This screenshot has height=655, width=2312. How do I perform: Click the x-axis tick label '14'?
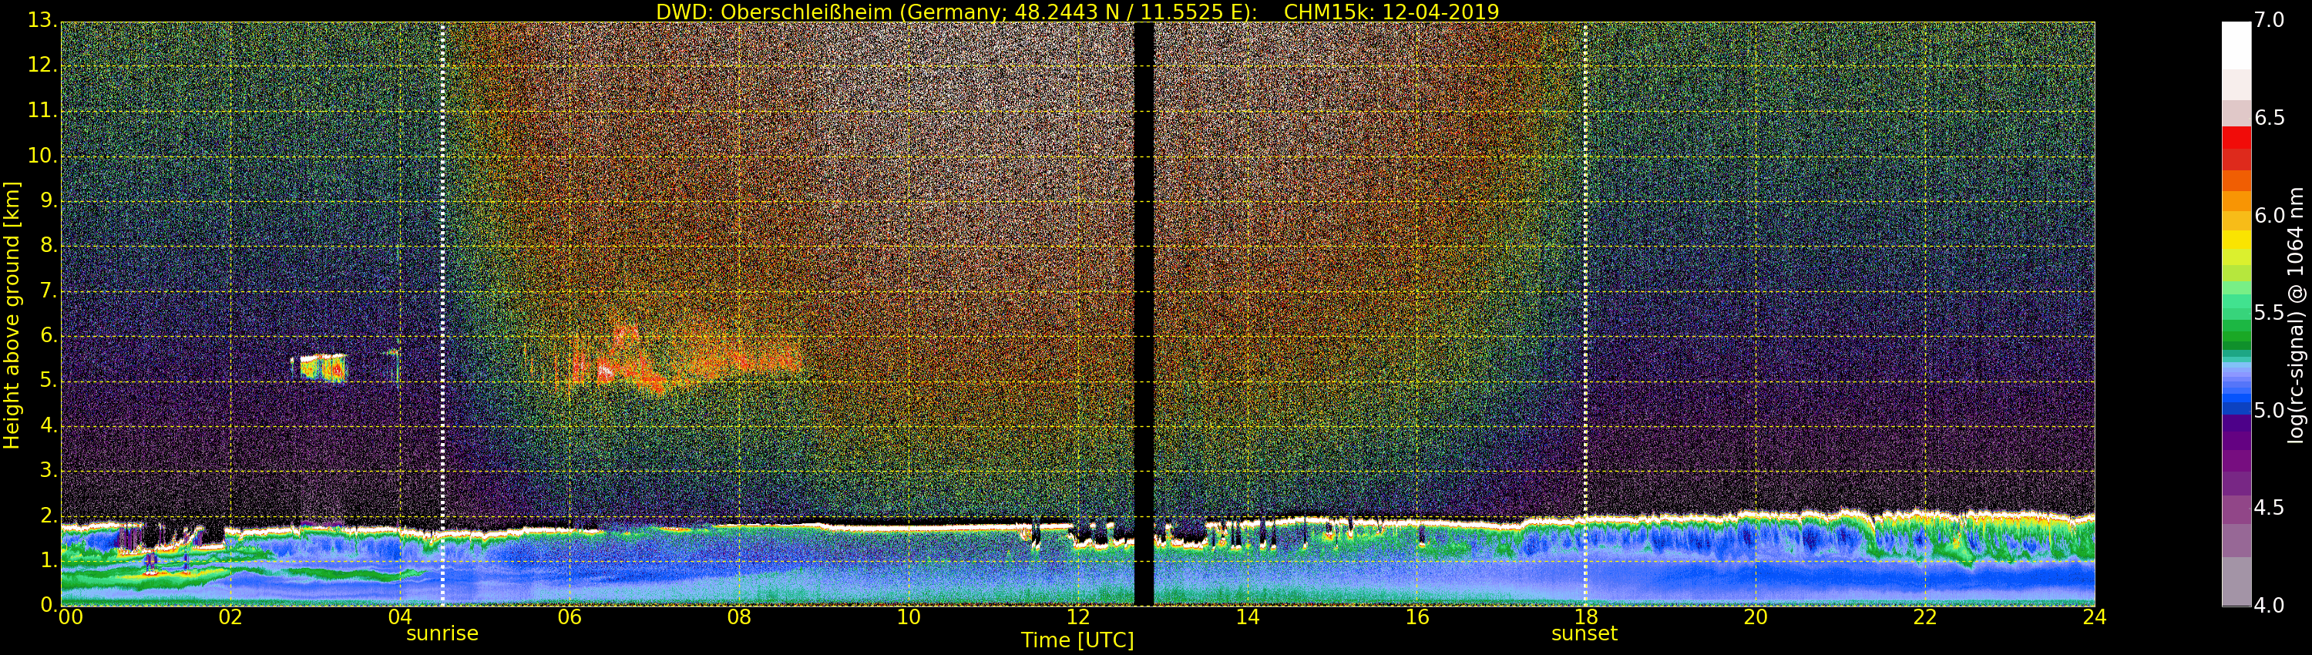tap(1248, 617)
